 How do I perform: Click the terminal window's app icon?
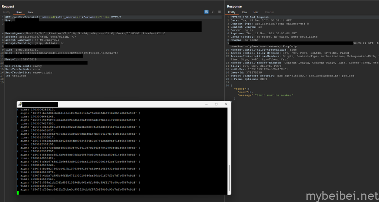pos(20,105)
